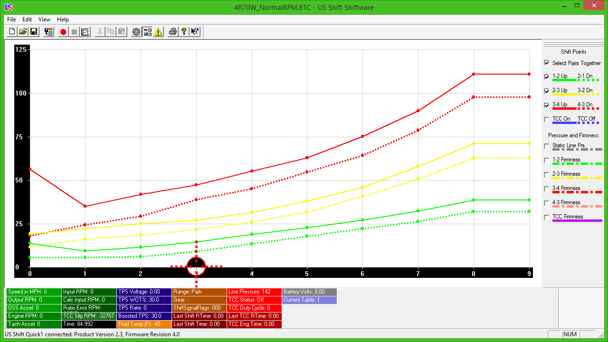Open the File menu
This screenshot has width=608, height=342.
(x=11, y=19)
